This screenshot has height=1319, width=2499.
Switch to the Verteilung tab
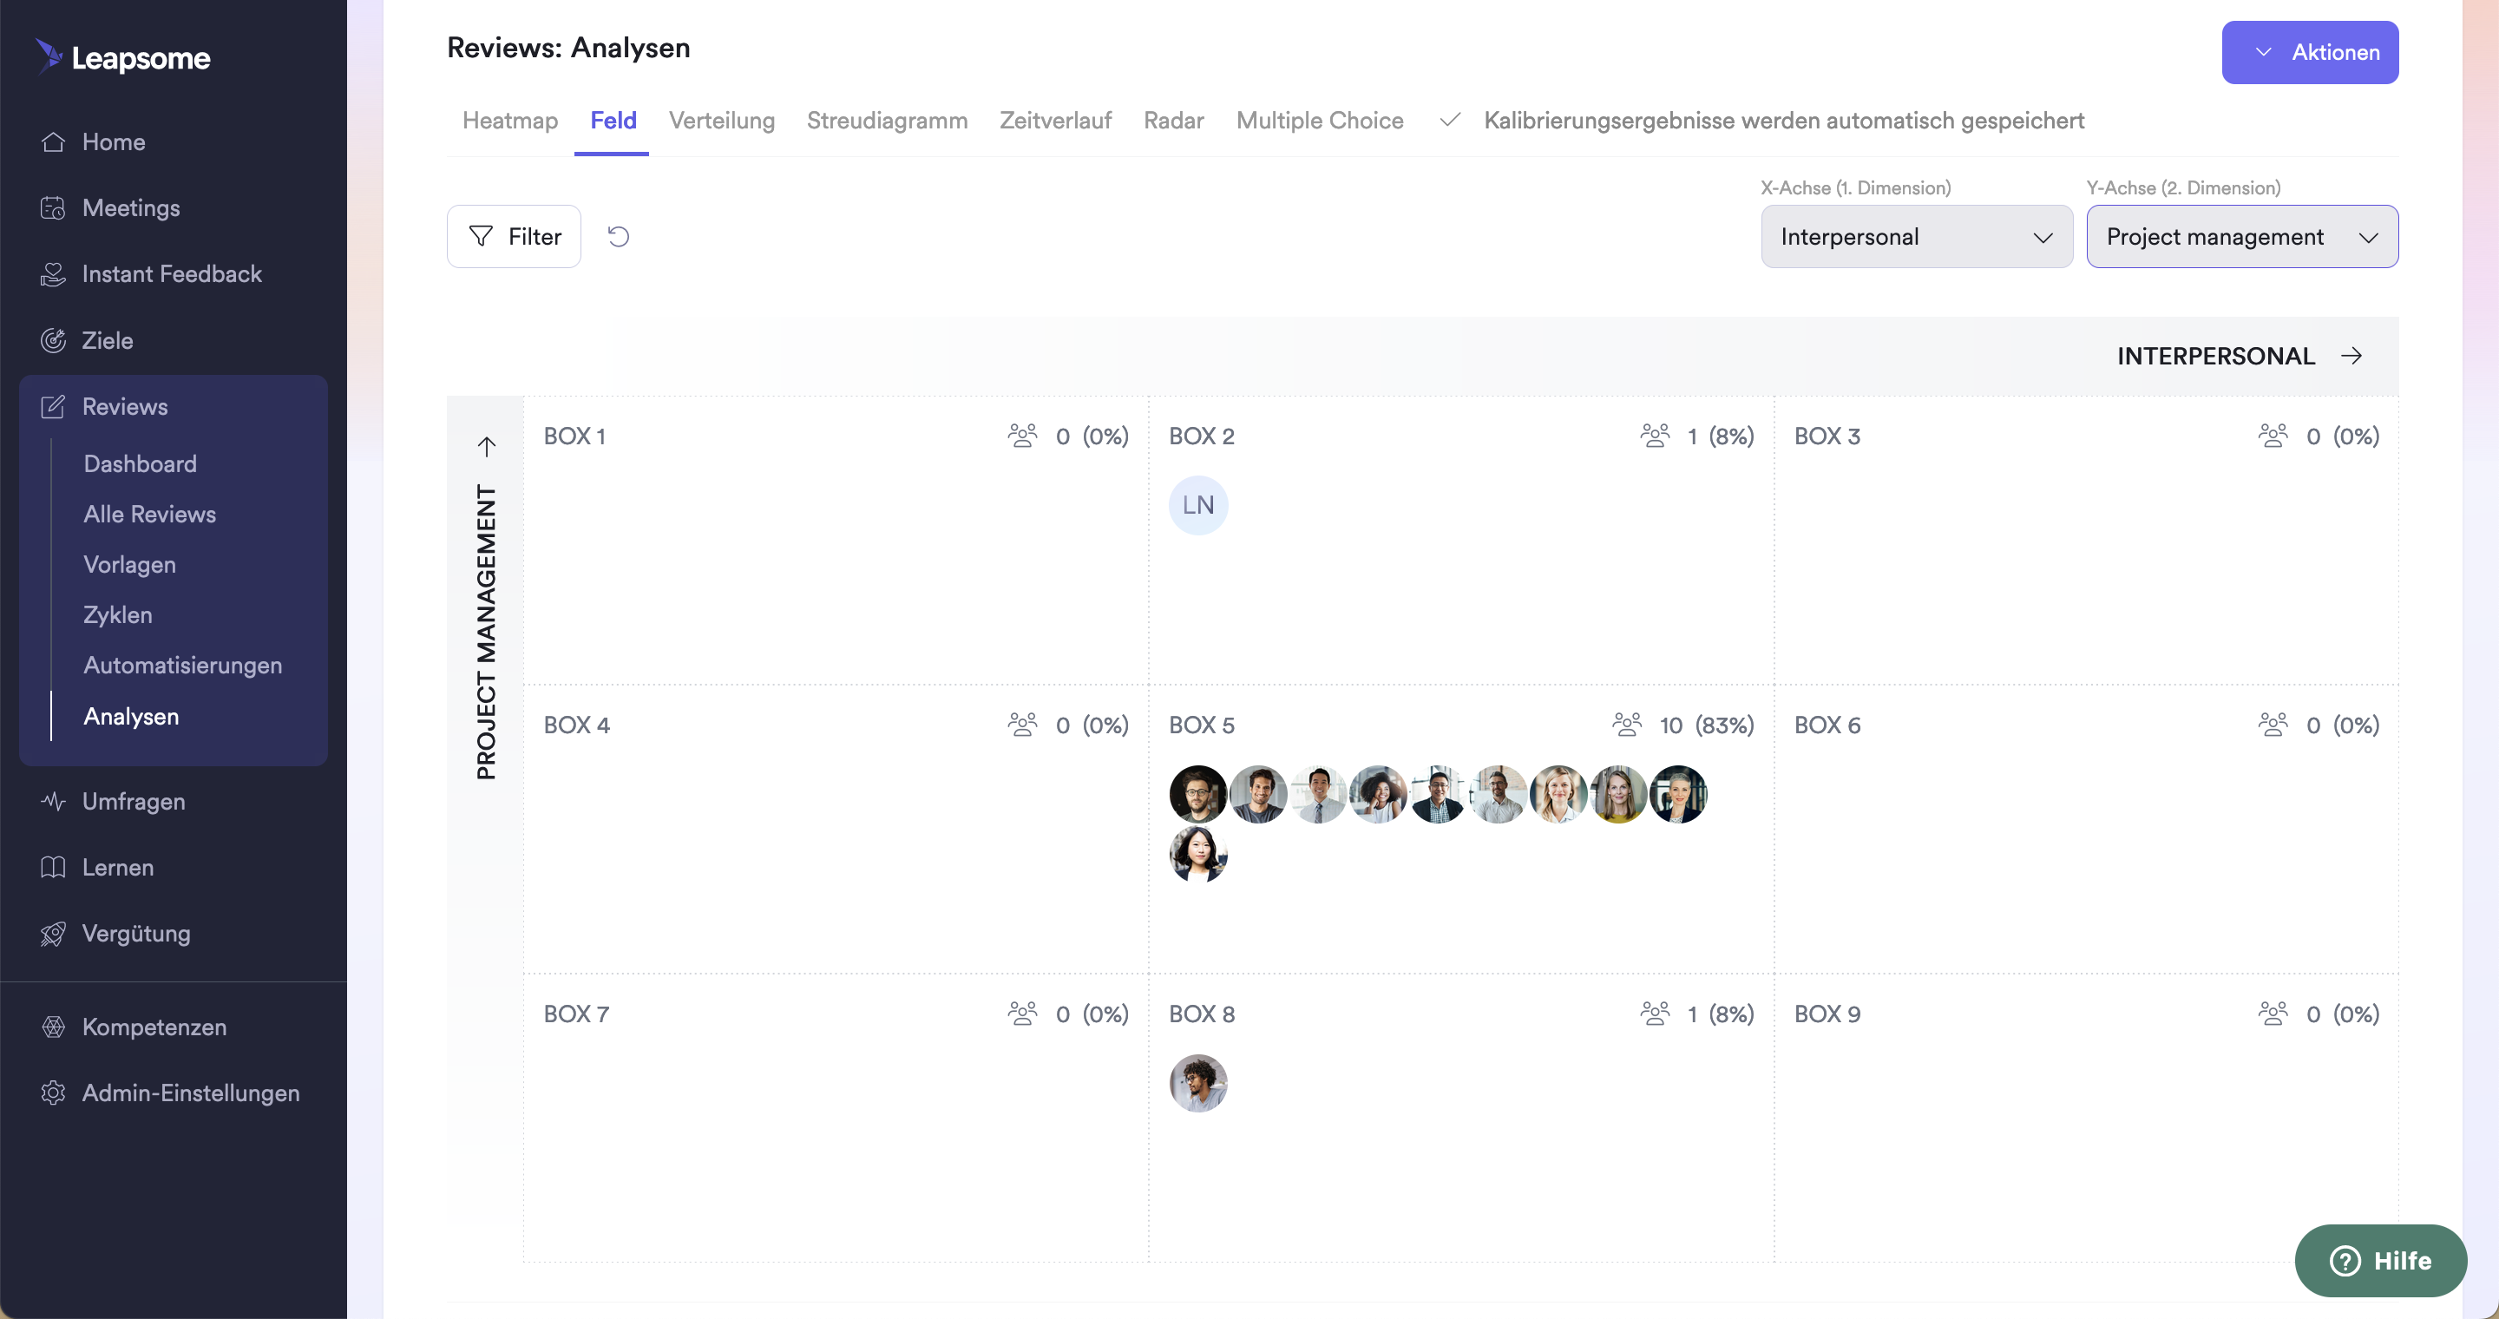click(722, 121)
